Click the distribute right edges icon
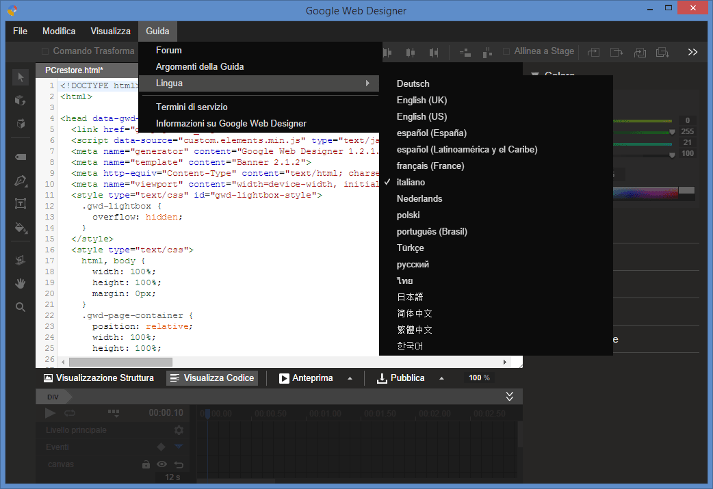The width and height of the screenshot is (713, 489). click(434, 53)
